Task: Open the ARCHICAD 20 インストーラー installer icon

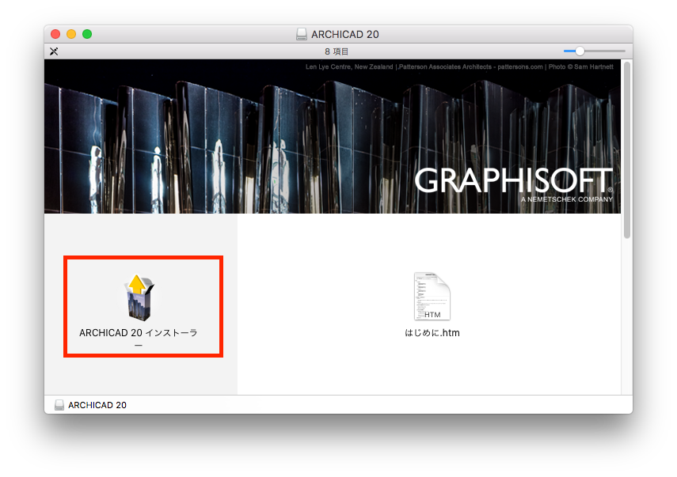Action: point(139,298)
